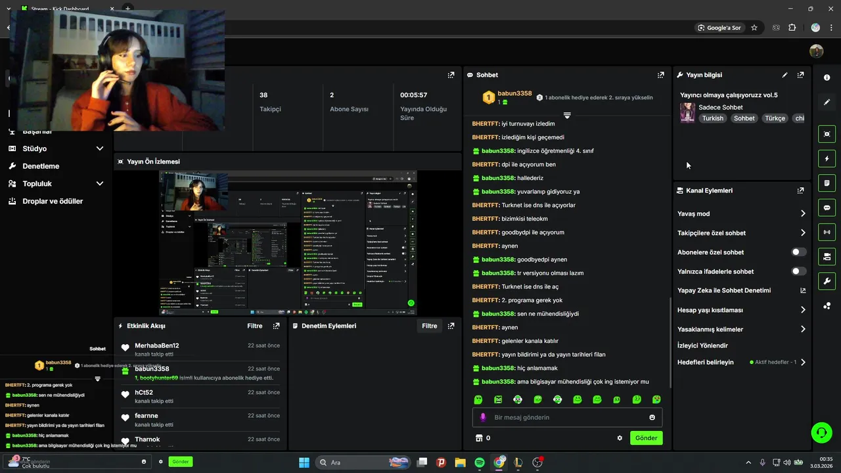Toggle the wrench stream info icon
Screen dimensions: 841x473
[827, 281]
